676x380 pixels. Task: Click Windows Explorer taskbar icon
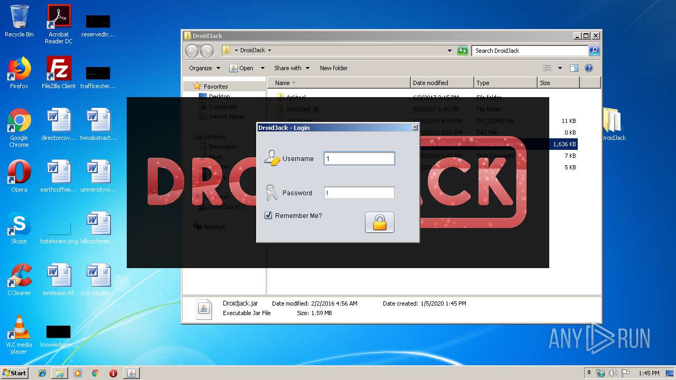click(x=60, y=373)
